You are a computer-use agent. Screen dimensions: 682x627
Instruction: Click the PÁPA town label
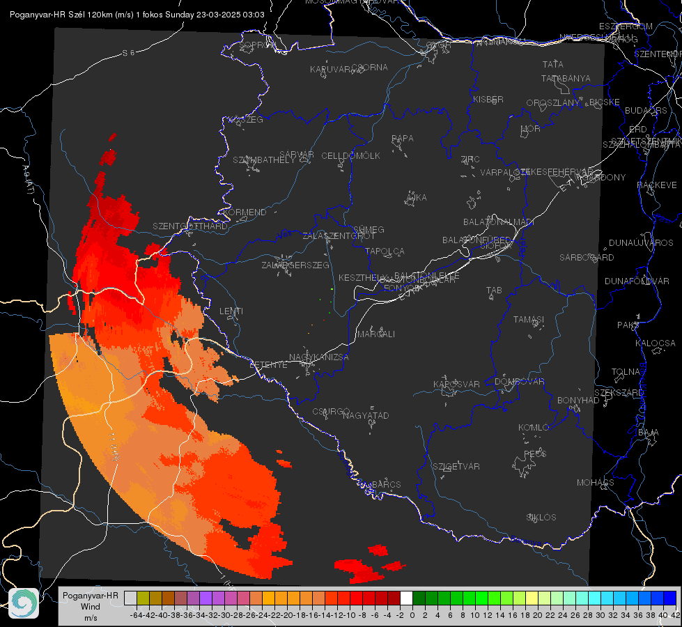pos(403,139)
